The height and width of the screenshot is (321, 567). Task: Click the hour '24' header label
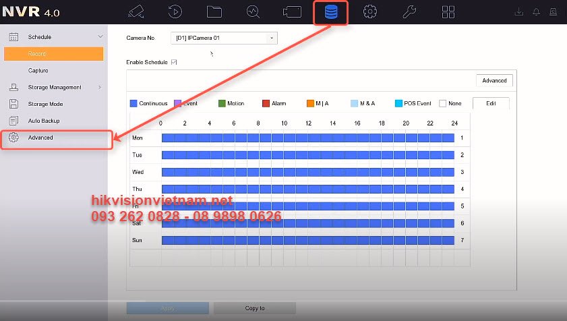pos(454,123)
